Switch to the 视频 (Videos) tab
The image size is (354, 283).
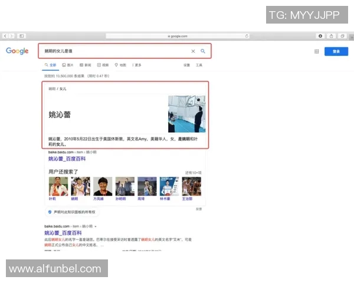click(x=103, y=65)
